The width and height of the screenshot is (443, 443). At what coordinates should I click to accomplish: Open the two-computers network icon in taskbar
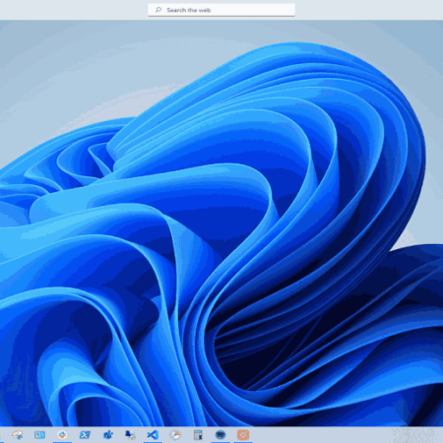(x=130, y=435)
